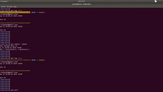Click the 'changed main 15' output line
This screenshot has height=92, width=163.
click(x=8, y=46)
